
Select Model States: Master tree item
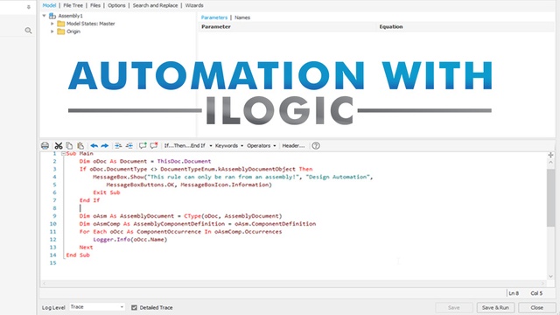(91, 24)
